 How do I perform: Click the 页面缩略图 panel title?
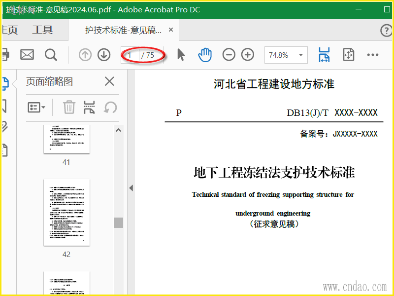pyautogui.click(x=50, y=81)
